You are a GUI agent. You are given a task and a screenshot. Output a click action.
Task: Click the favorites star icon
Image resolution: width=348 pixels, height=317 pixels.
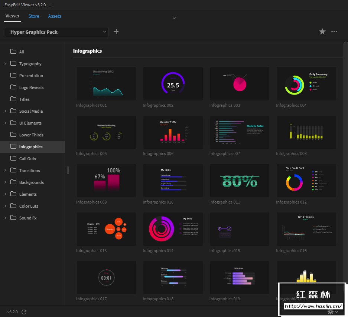(322, 32)
